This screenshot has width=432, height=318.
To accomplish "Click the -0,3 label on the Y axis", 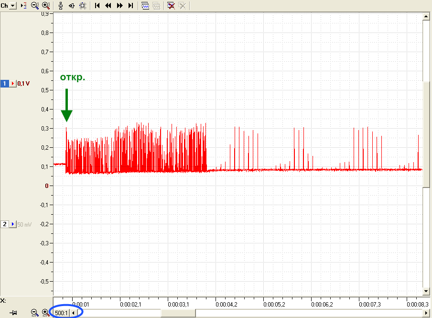I will click(44, 243).
